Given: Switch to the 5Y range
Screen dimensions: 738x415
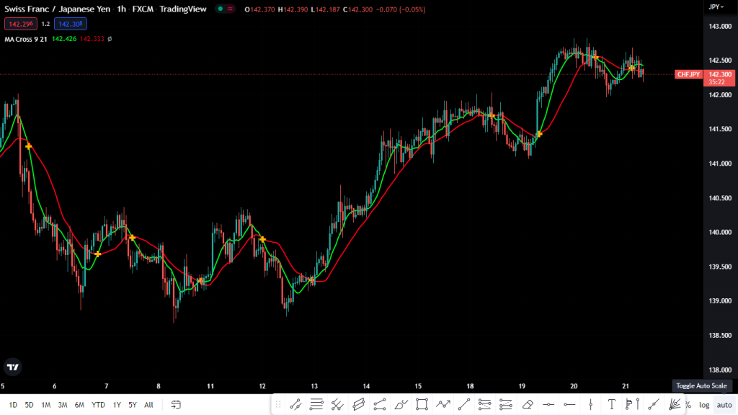Looking at the screenshot, I should tap(133, 405).
